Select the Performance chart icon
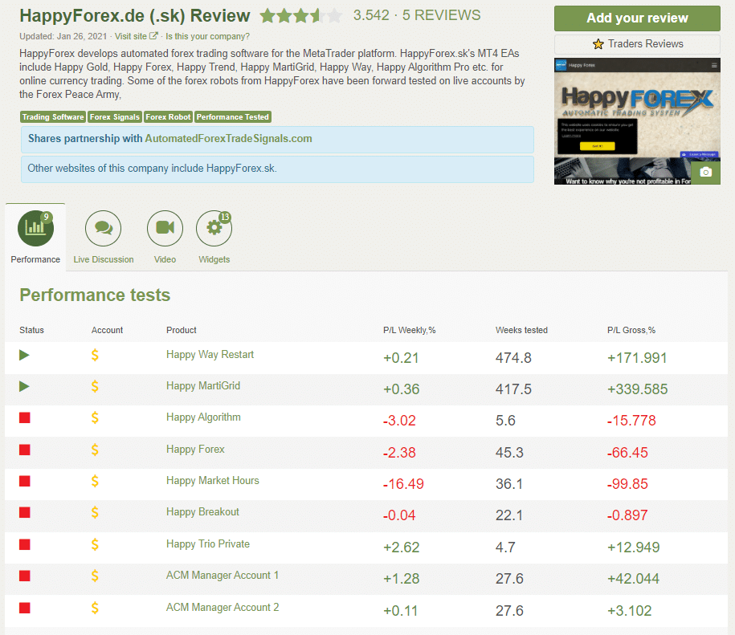 tap(35, 227)
